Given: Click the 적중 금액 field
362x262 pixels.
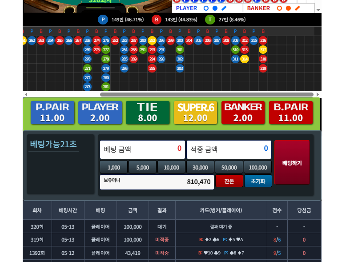Looking at the screenshot, I should click(x=229, y=149).
